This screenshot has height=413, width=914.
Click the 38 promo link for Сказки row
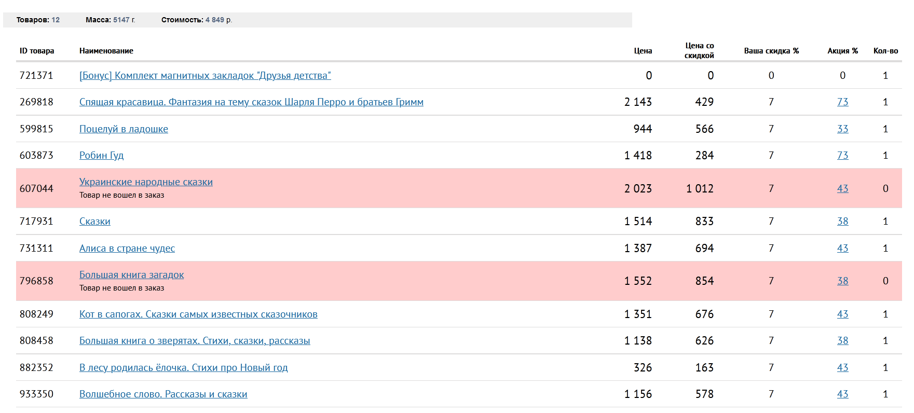pos(842,222)
